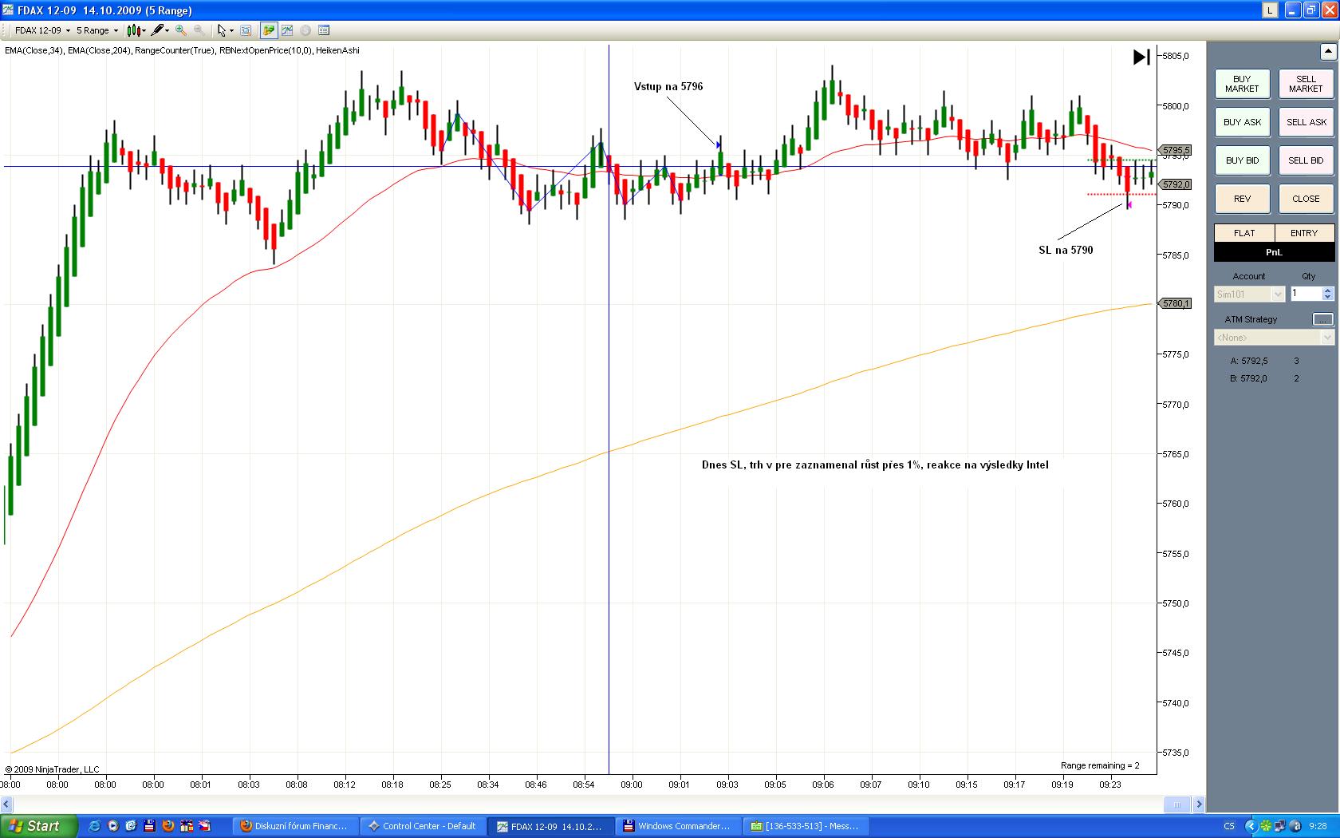
Task: Click the SELL MARKET button
Action: click(1306, 84)
